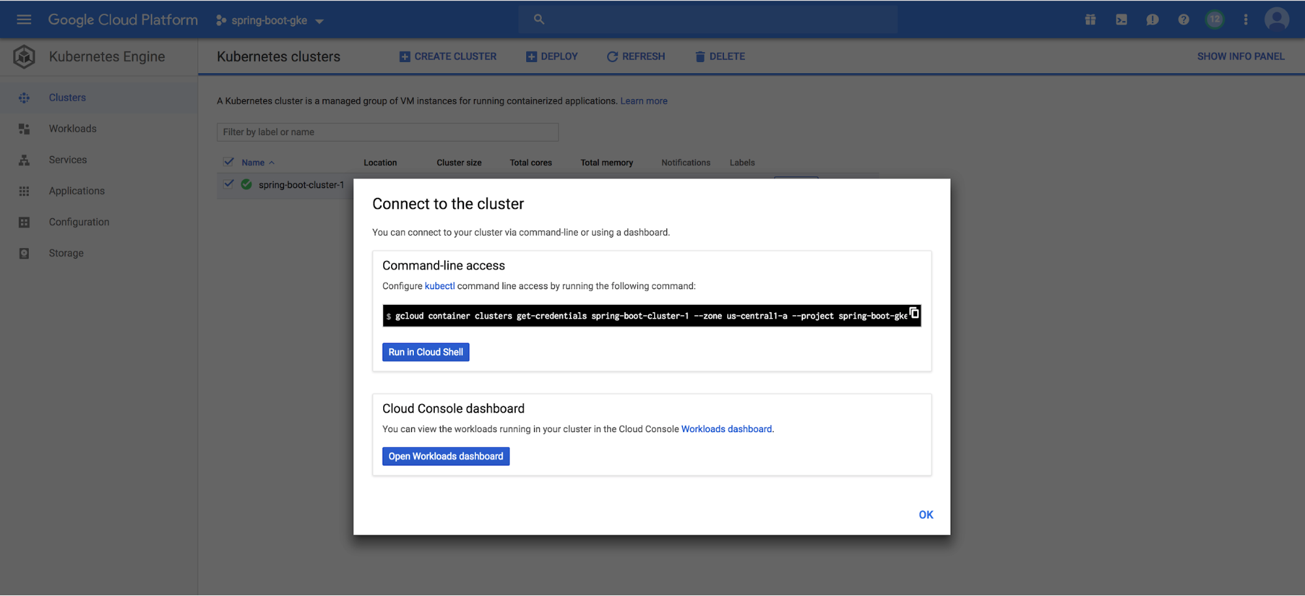
Task: Click the Kubernetes Engine logo icon
Action: point(24,57)
